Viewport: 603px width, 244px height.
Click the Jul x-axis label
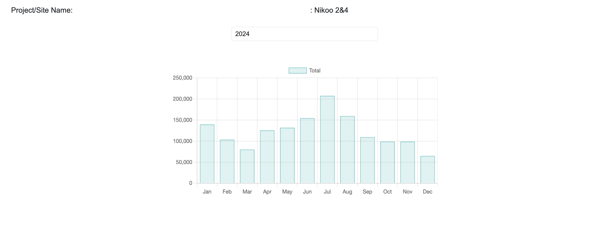pos(327,192)
